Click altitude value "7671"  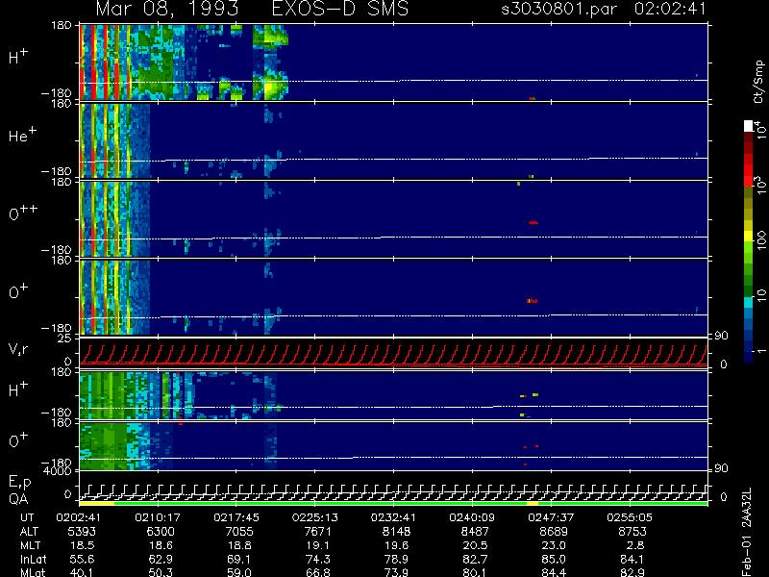[317, 532]
